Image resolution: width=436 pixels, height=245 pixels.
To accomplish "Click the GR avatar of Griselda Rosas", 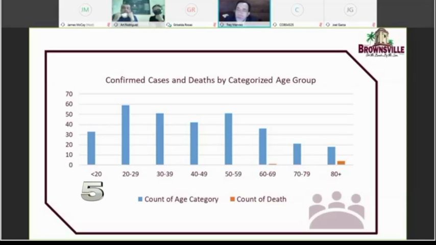I will click(x=191, y=10).
